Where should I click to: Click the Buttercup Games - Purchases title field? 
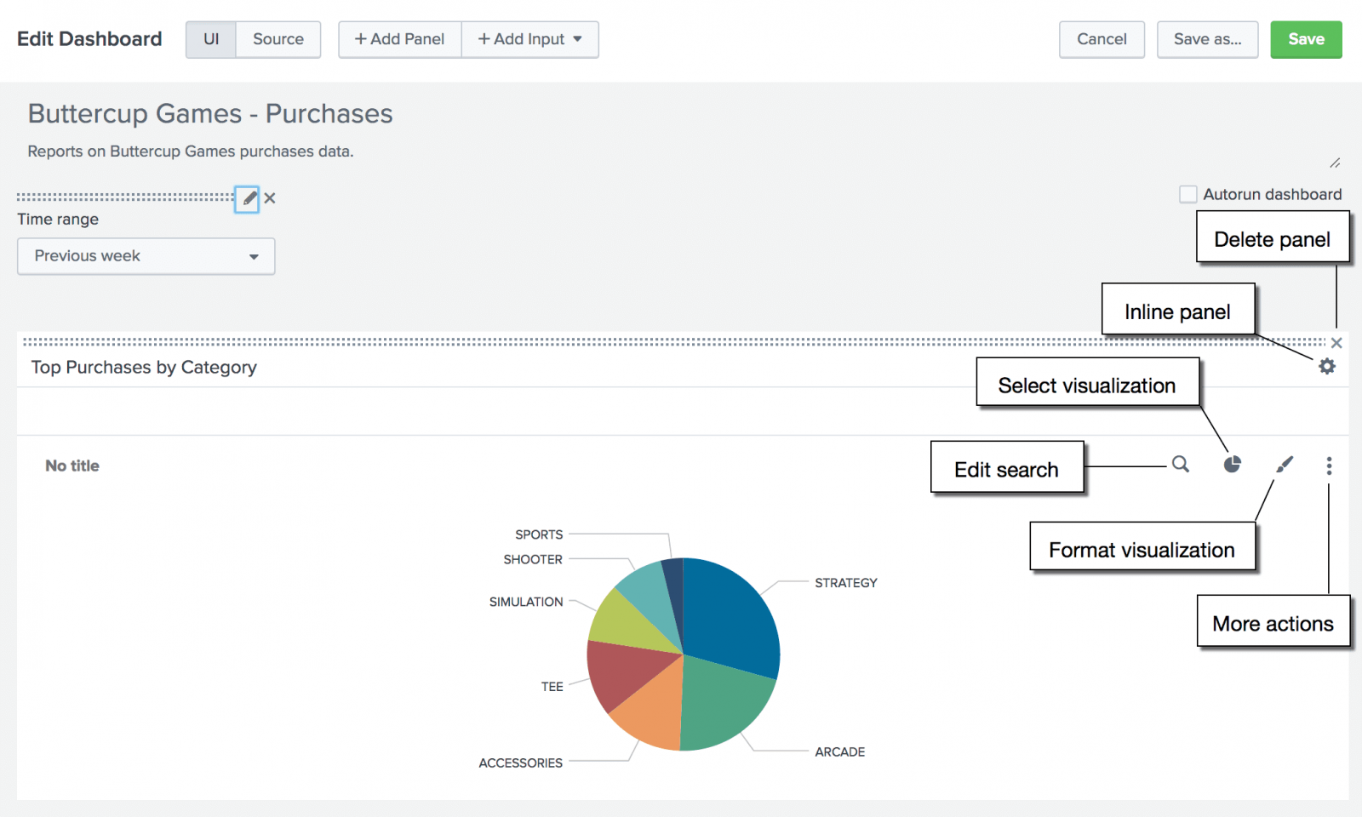pyautogui.click(x=210, y=113)
